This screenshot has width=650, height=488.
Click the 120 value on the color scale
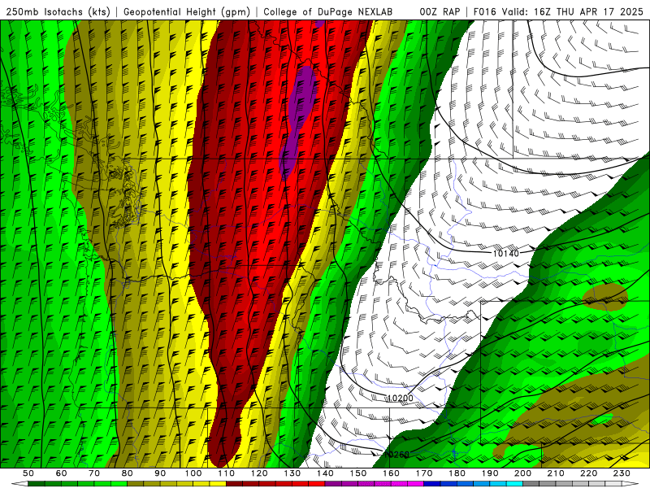pyautogui.click(x=259, y=473)
